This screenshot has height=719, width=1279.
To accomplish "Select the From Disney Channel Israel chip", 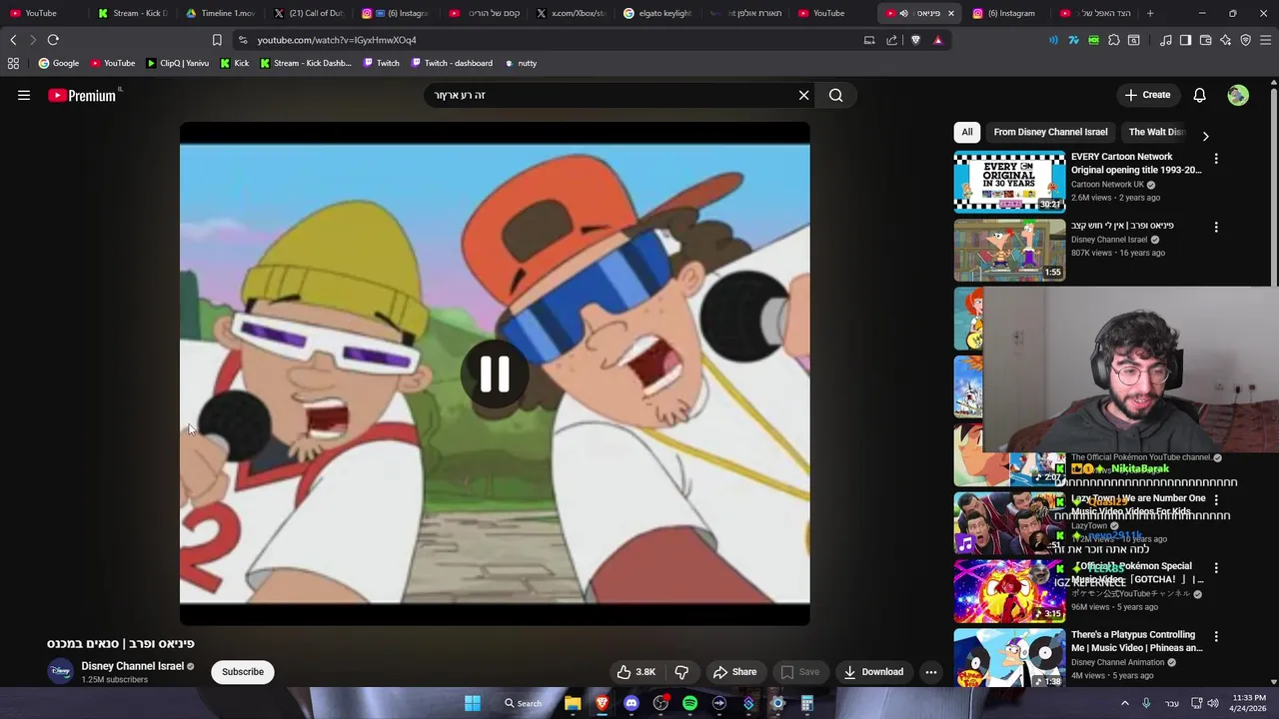I will click(x=1050, y=132).
